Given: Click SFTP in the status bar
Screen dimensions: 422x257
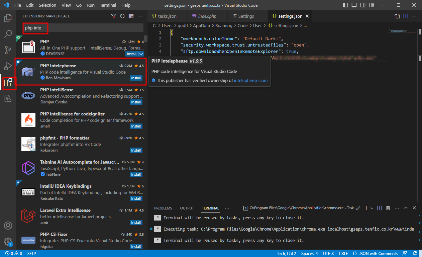Looking at the screenshot, I should click(x=32, y=254).
